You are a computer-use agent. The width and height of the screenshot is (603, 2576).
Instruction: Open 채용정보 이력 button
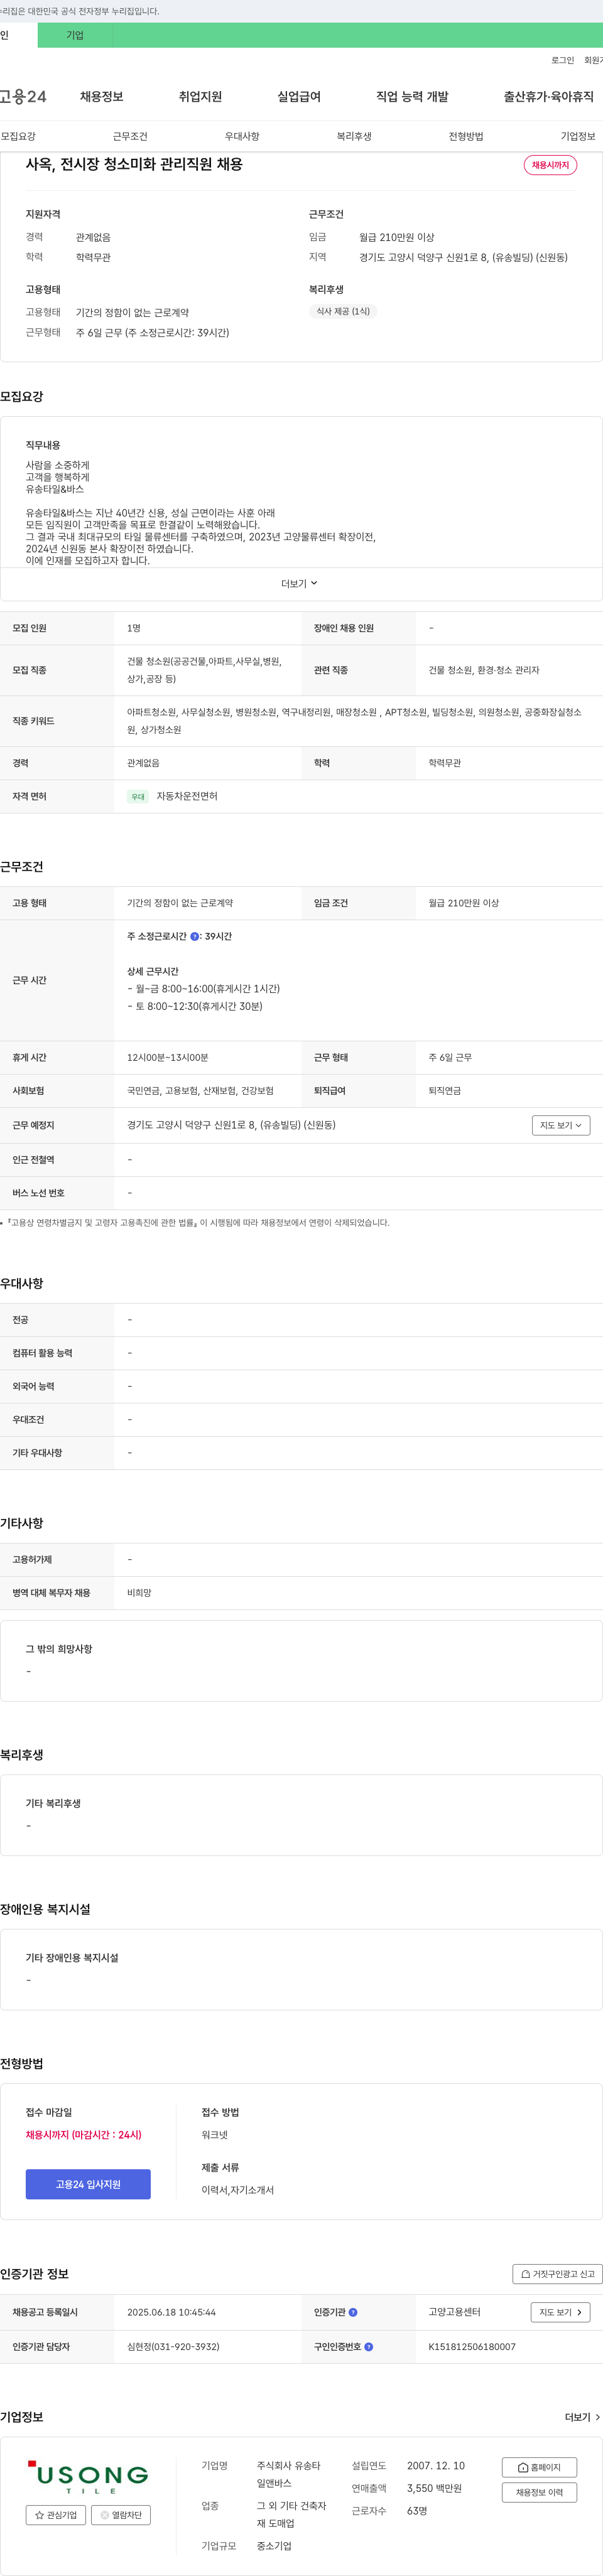pyautogui.click(x=539, y=2492)
